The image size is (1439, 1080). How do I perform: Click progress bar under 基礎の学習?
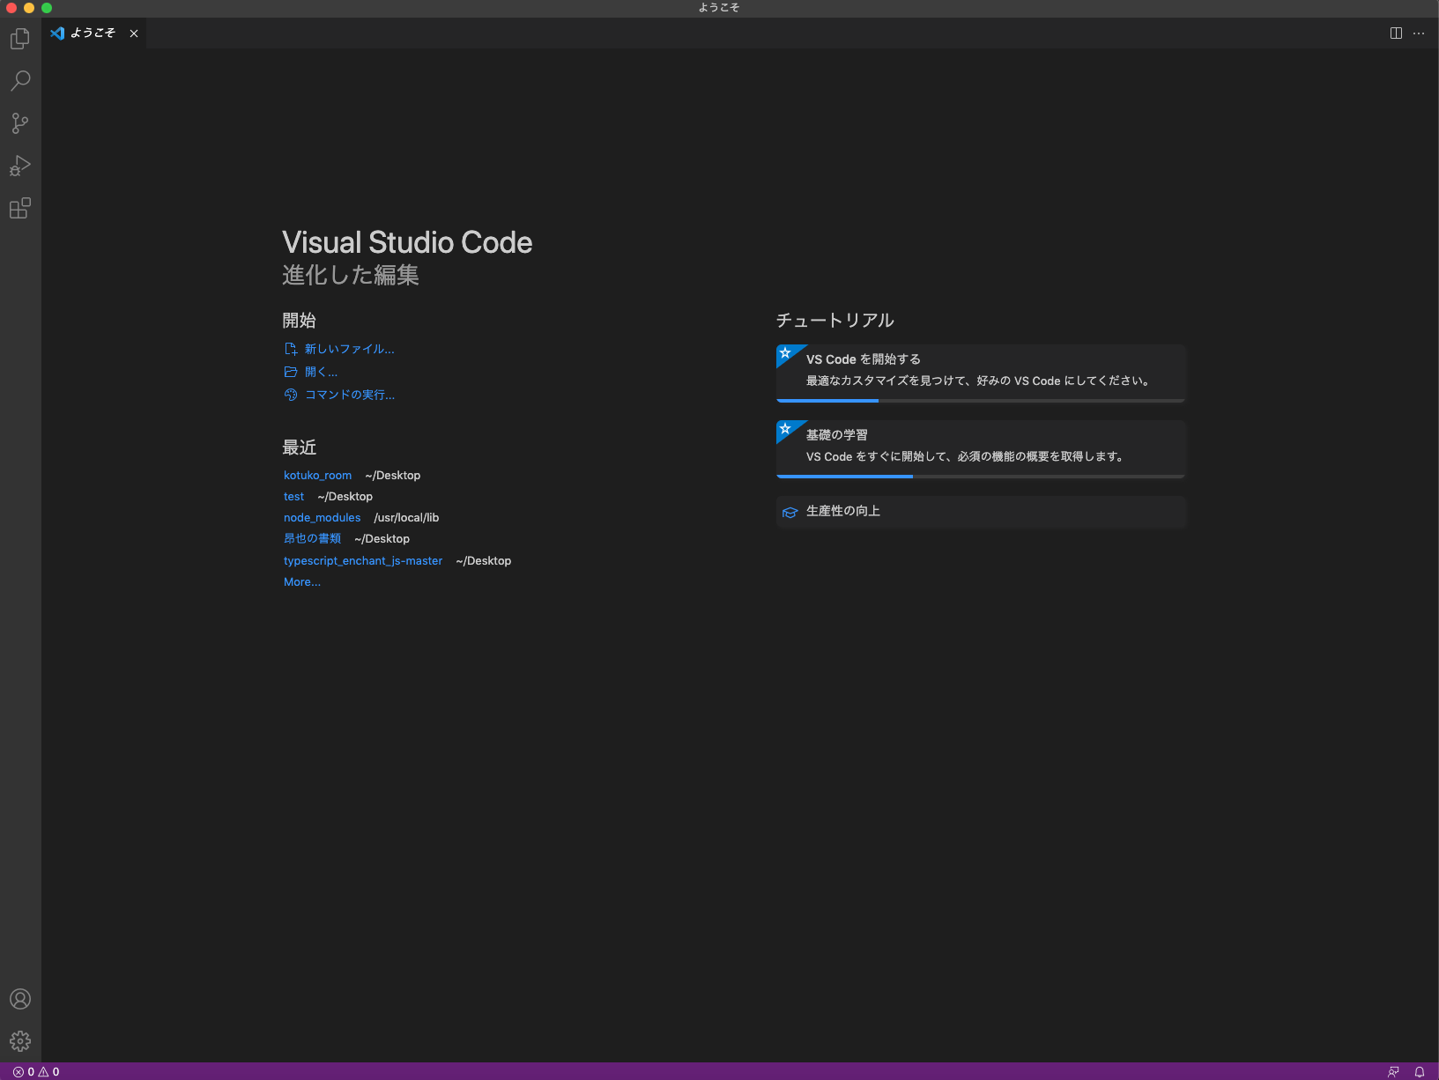(981, 477)
